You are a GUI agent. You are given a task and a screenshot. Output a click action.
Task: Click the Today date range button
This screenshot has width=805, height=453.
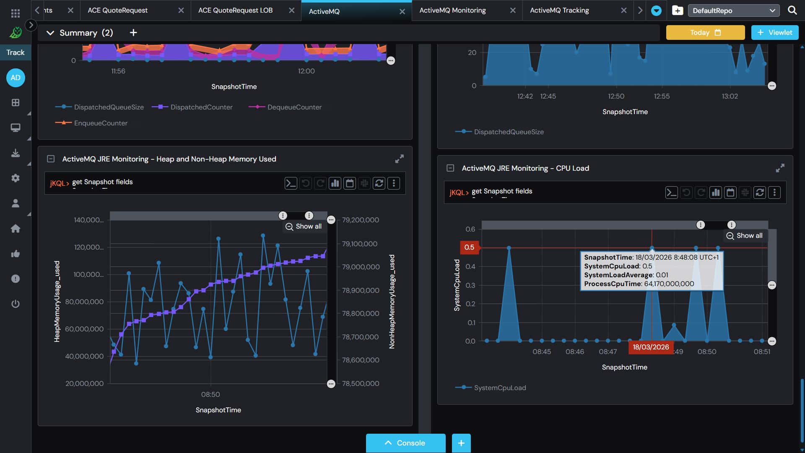(x=705, y=32)
